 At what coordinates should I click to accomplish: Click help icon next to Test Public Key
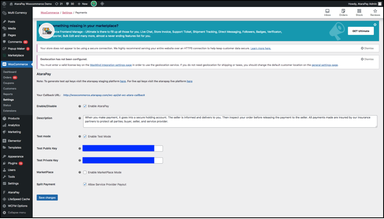point(80,149)
